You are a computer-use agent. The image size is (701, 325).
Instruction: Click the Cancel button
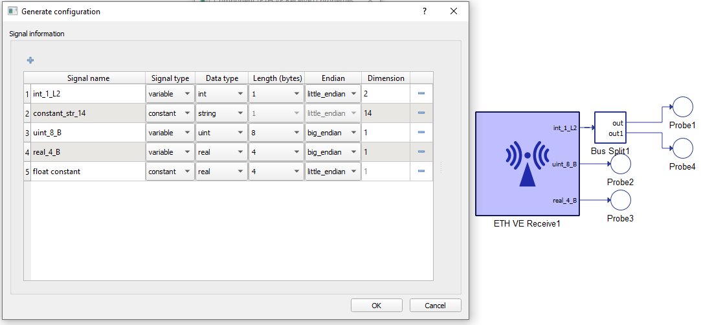(x=434, y=306)
